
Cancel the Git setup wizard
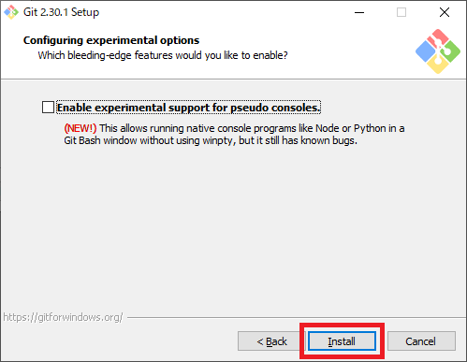(x=421, y=341)
